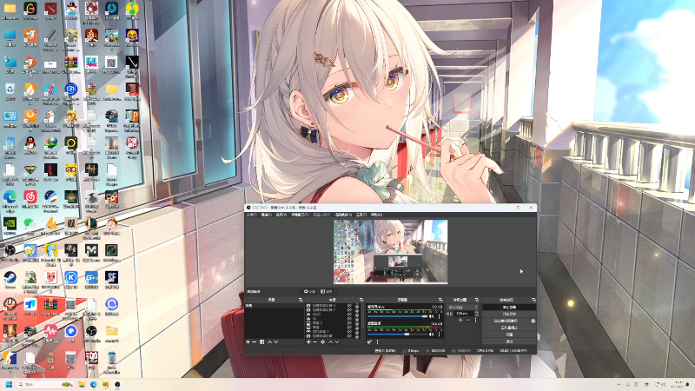Mute the desktop audio speaker icon
The height and width of the screenshot is (391, 695).
[431, 335]
